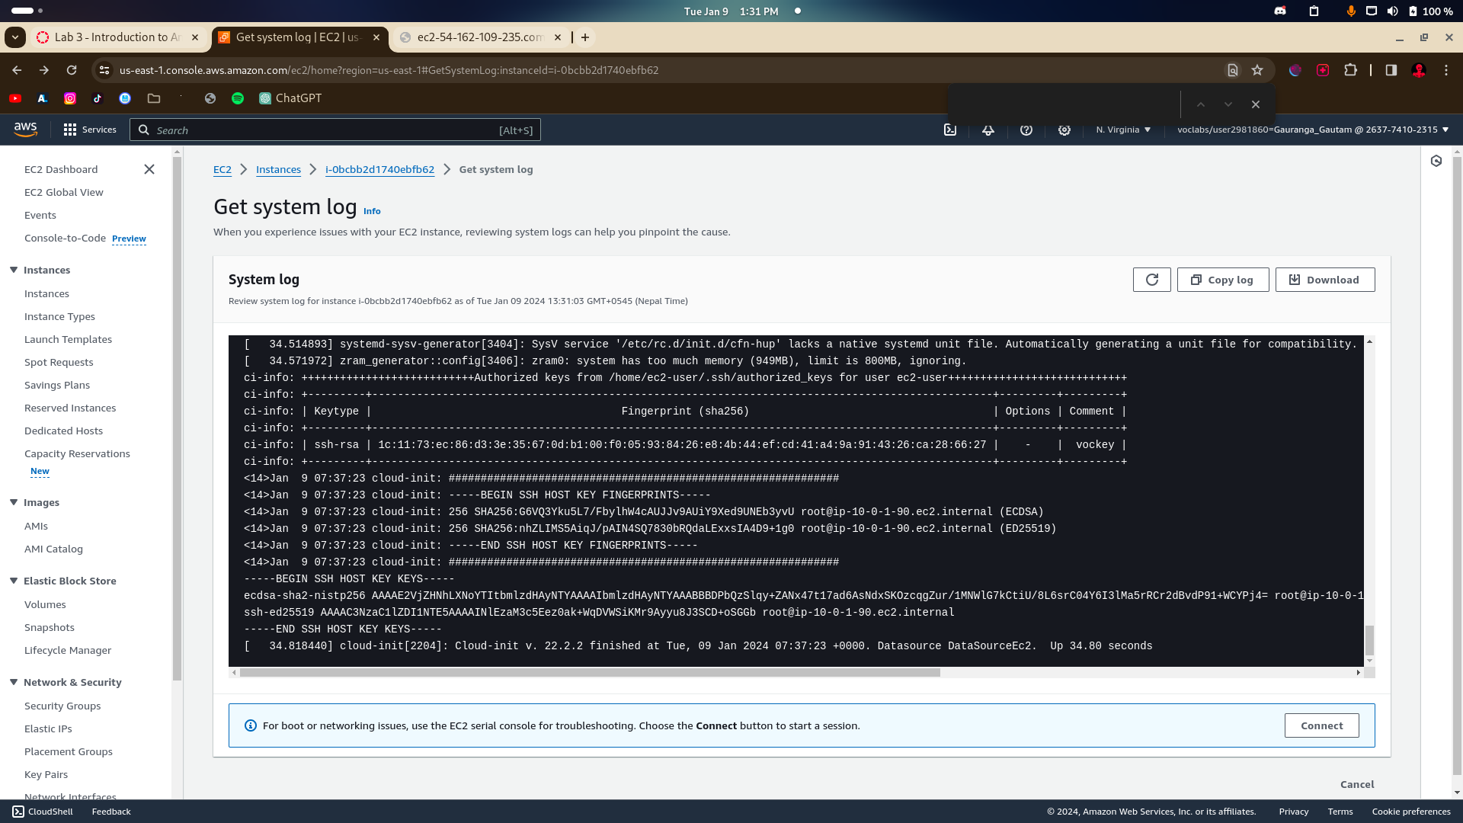1463x823 pixels.
Task: Click the refresh system log icon button
Action: tap(1151, 280)
